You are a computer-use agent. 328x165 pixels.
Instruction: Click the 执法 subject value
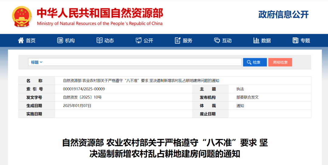[240, 89]
